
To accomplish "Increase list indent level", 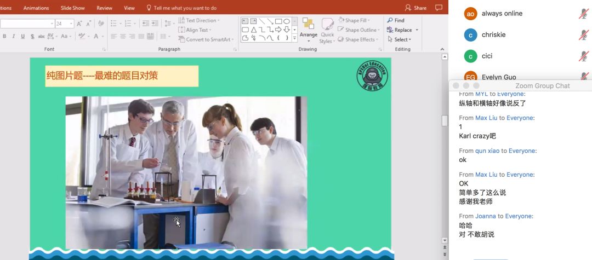I will click(155, 24).
